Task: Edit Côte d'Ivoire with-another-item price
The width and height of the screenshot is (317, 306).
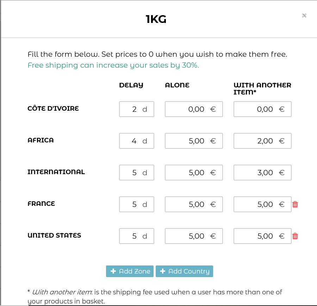Action: (x=257, y=109)
